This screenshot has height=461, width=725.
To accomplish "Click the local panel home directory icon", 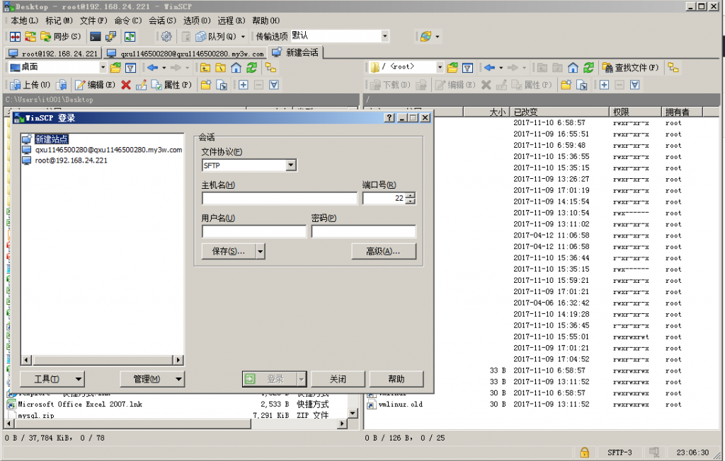I will (x=236, y=68).
